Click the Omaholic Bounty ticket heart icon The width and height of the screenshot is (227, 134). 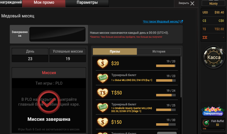pyautogui.click(x=102, y=107)
